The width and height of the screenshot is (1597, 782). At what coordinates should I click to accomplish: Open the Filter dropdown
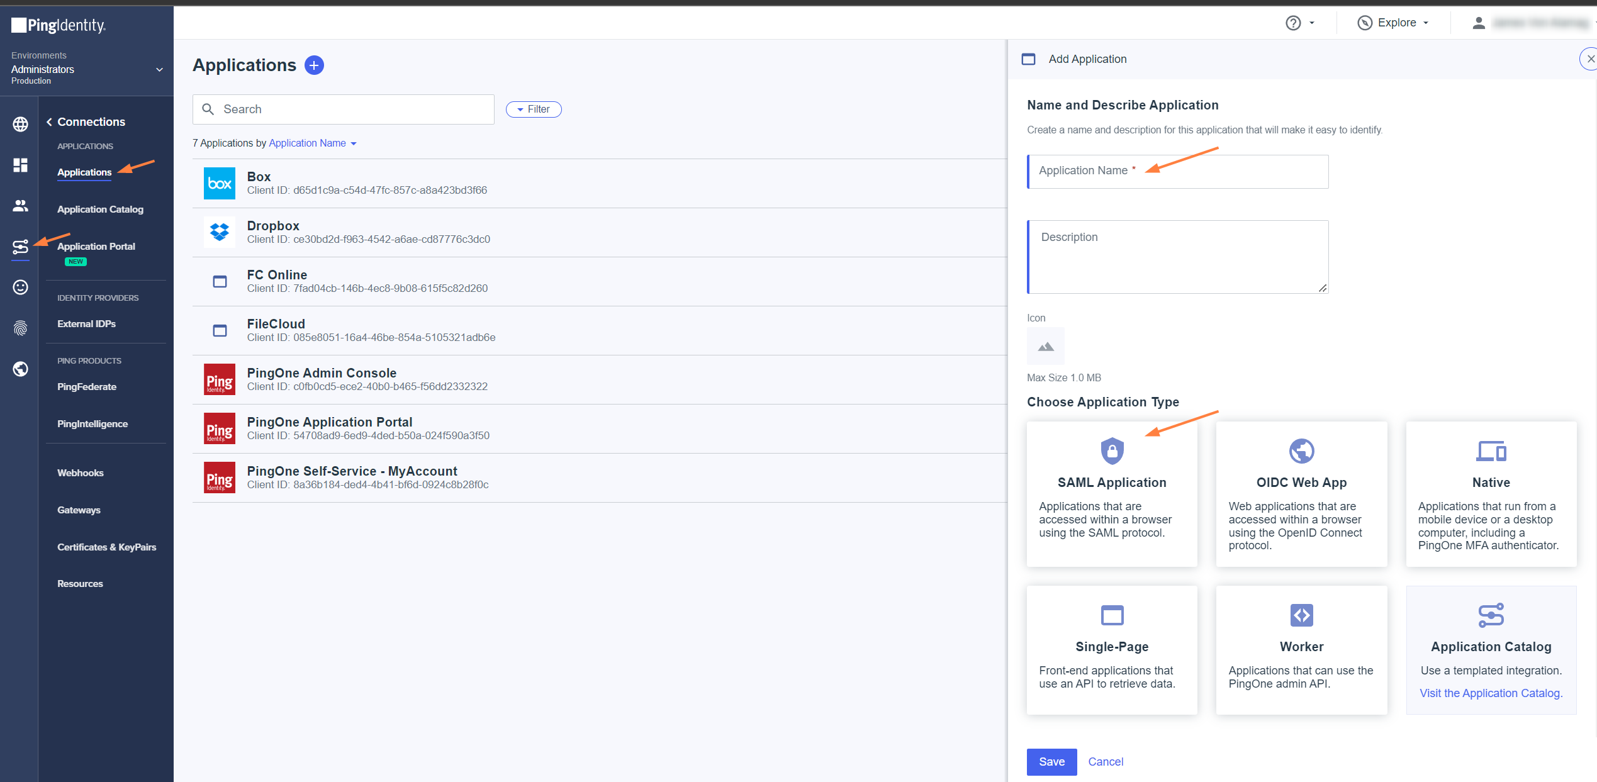[x=534, y=109]
